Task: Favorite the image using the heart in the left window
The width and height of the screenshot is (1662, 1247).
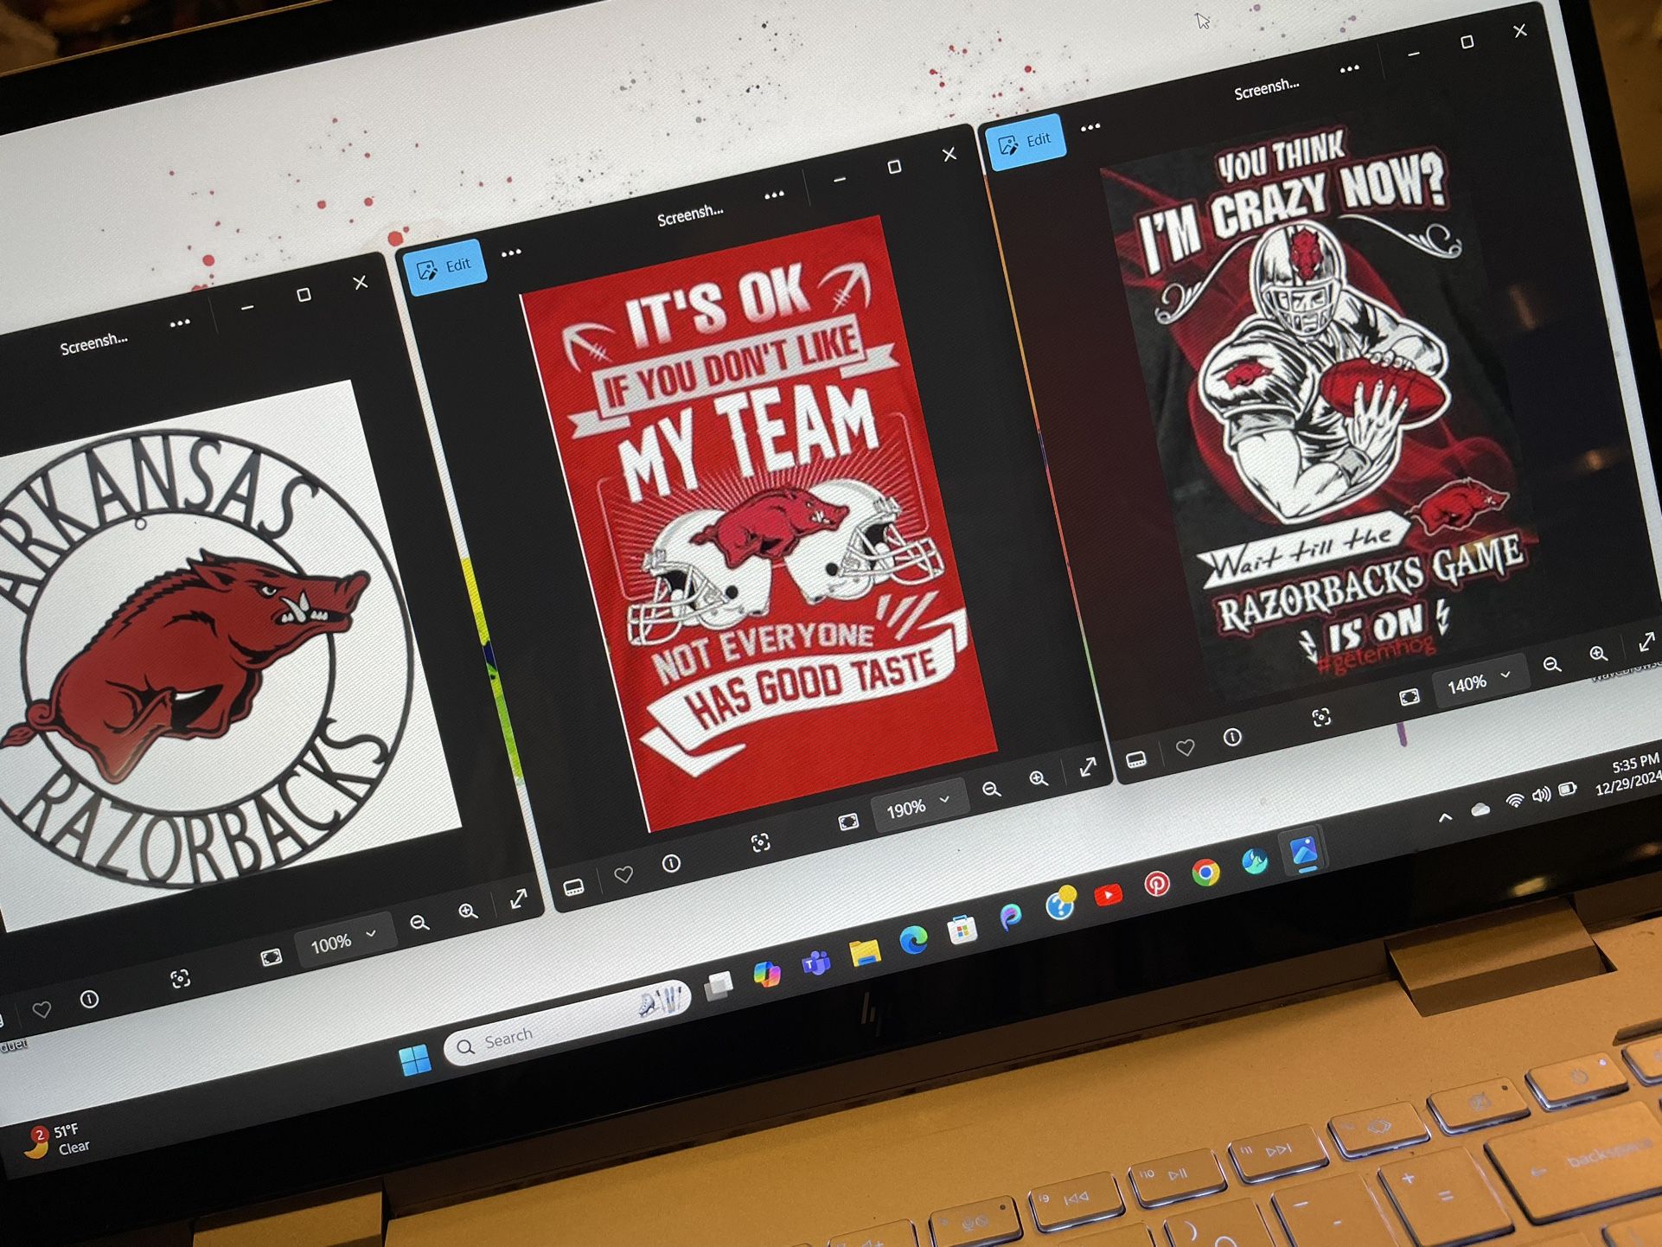Action: [x=42, y=1009]
